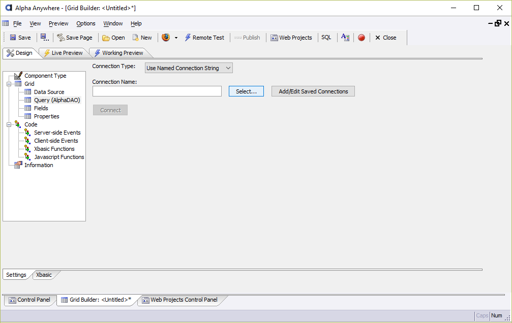This screenshot has width=512, height=323.
Task: Switch to the Xbasic bottom tab
Action: coord(44,275)
